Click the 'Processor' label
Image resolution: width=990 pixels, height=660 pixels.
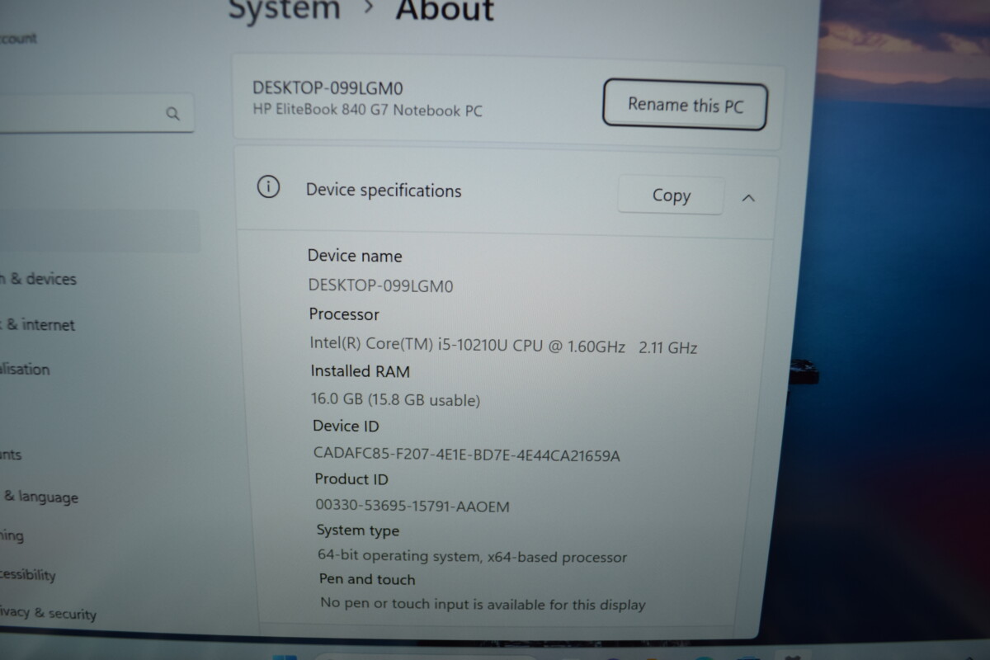pos(344,314)
